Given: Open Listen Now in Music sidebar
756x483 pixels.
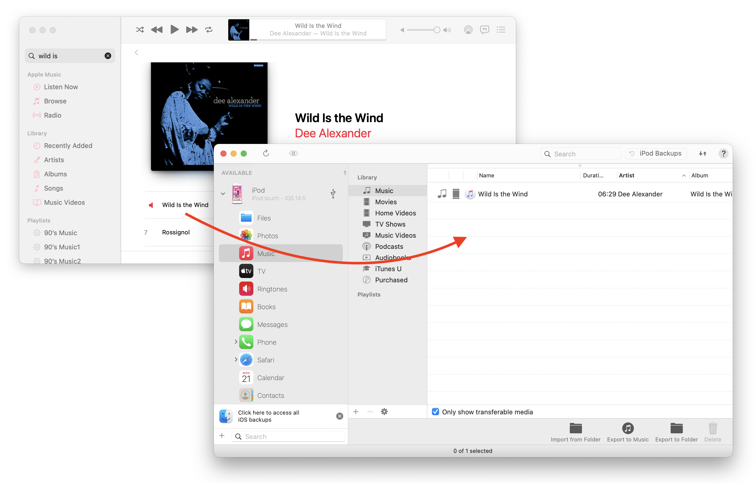Looking at the screenshot, I should [x=61, y=87].
